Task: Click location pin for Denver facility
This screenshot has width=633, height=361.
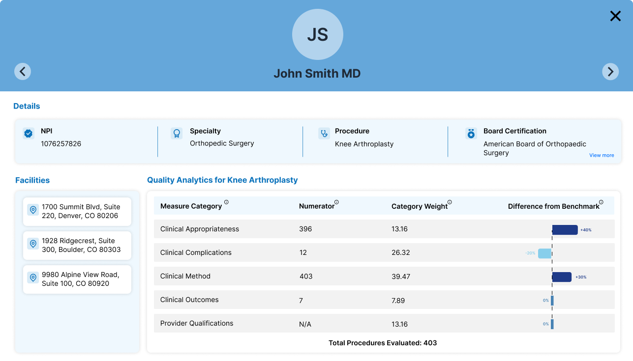Action: pos(33,210)
